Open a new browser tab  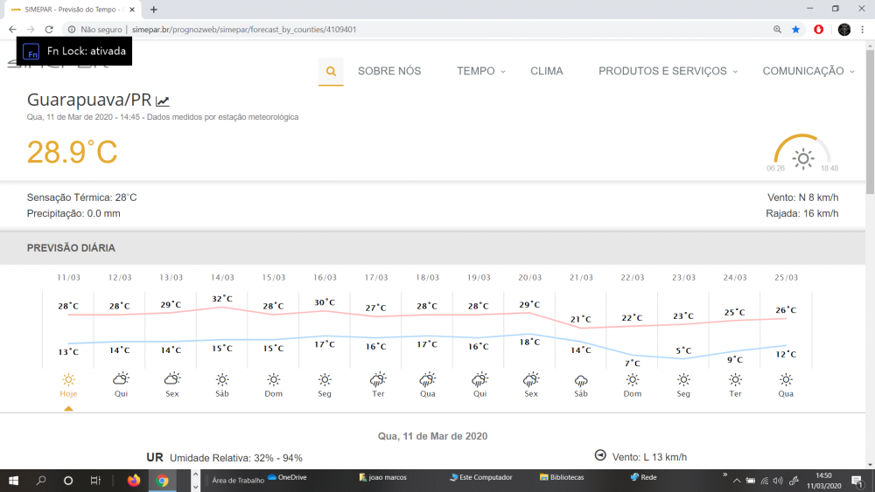click(x=154, y=9)
